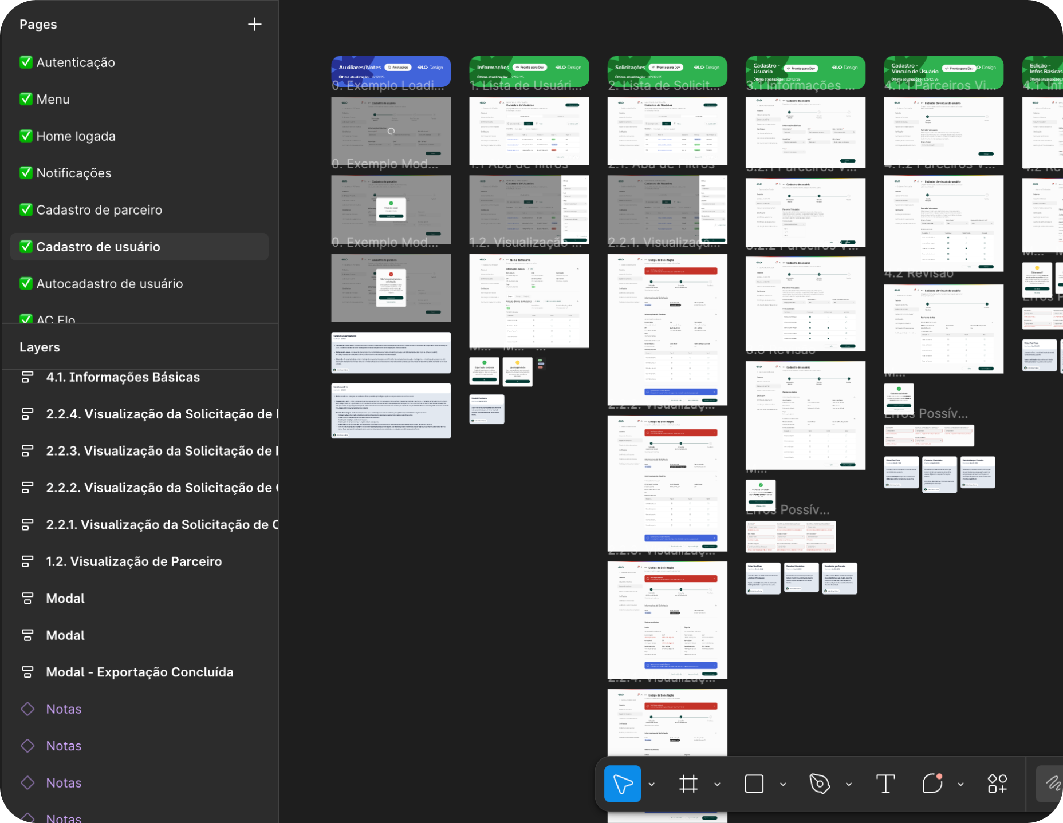Open the Autenticação page
This screenshot has width=1063, height=823.
(x=139, y=62)
